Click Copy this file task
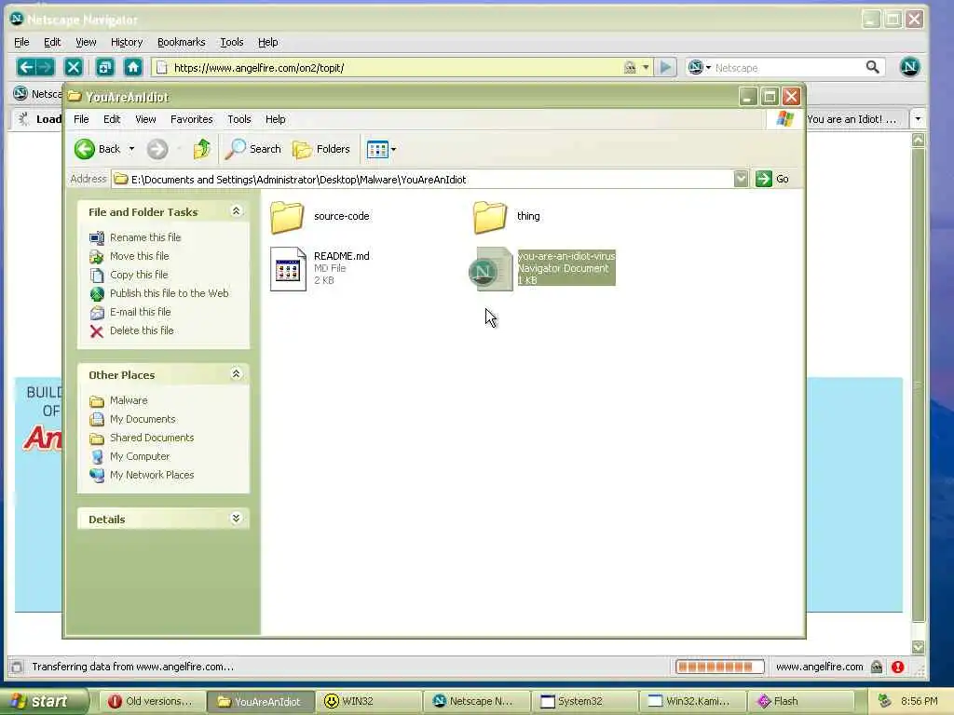Image resolution: width=954 pixels, height=715 pixels. [139, 275]
